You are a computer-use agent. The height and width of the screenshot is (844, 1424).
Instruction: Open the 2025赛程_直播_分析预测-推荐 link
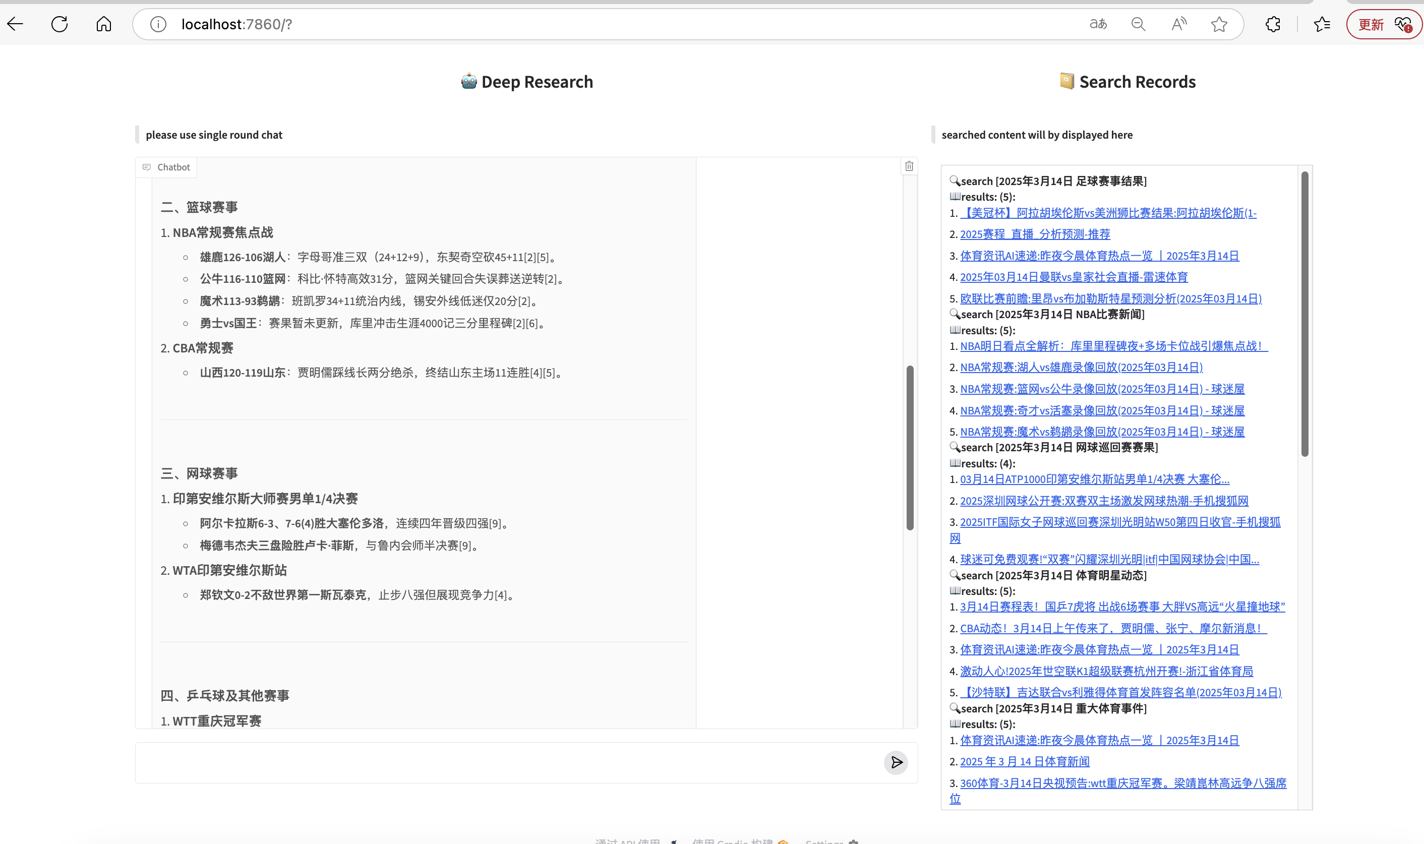click(1034, 234)
